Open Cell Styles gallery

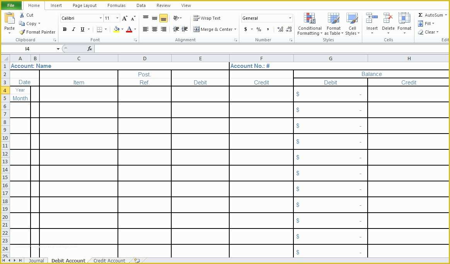[x=352, y=24]
